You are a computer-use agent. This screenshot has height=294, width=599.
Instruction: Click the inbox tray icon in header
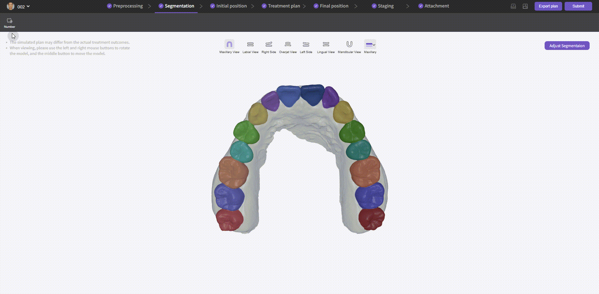(513, 6)
